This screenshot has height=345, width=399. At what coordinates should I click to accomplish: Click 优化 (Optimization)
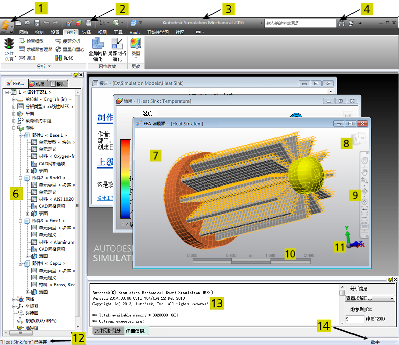click(64, 58)
